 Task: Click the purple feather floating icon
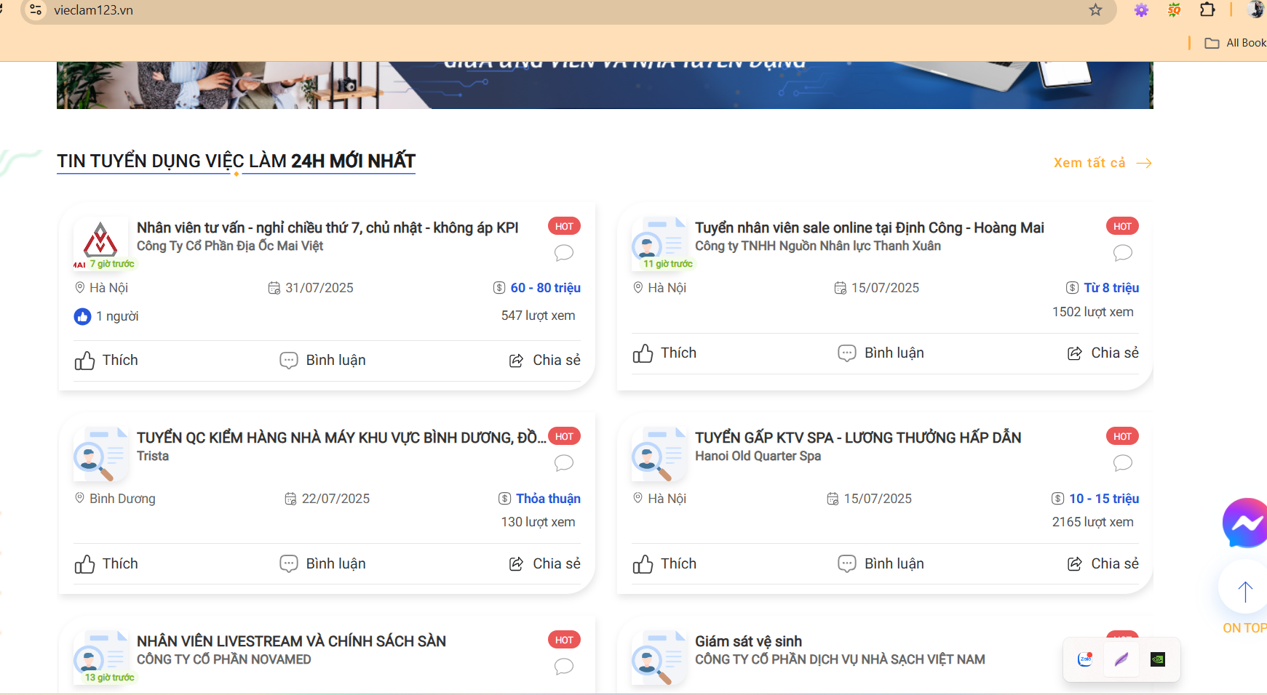point(1121,660)
